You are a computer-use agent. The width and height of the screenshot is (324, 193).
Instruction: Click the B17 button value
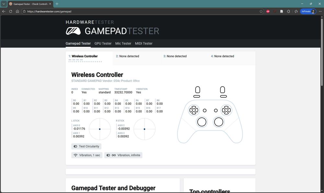coord(159,111)
